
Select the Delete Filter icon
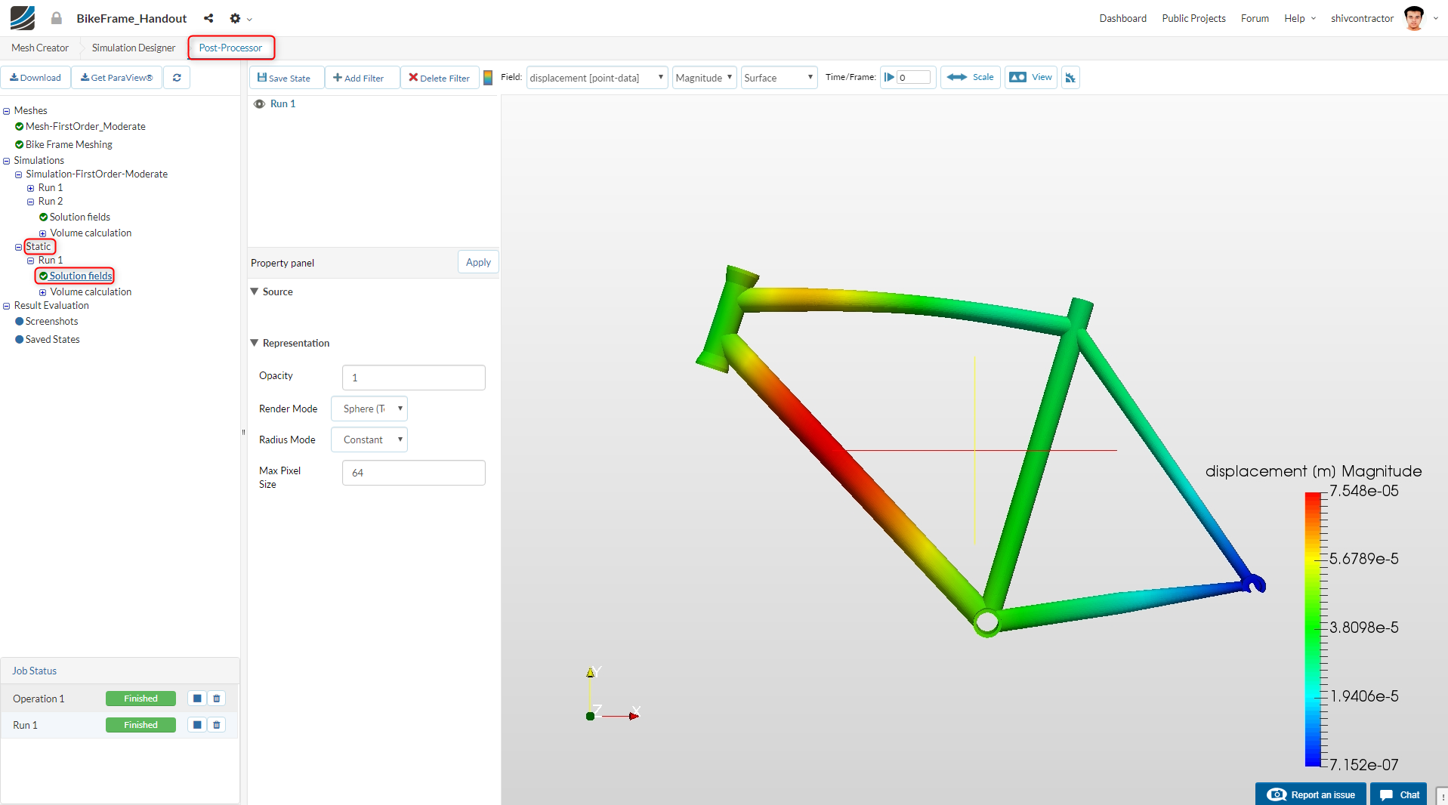(413, 77)
